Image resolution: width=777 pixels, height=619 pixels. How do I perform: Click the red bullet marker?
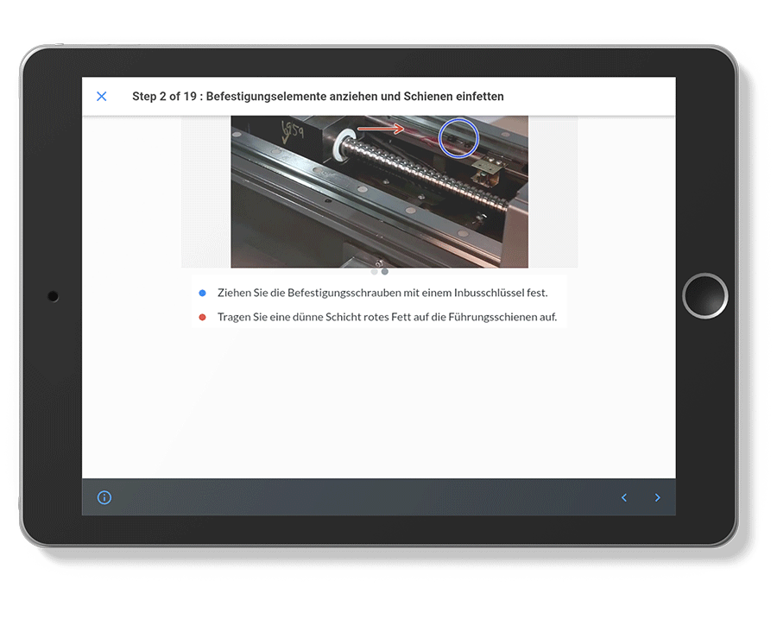tap(202, 318)
